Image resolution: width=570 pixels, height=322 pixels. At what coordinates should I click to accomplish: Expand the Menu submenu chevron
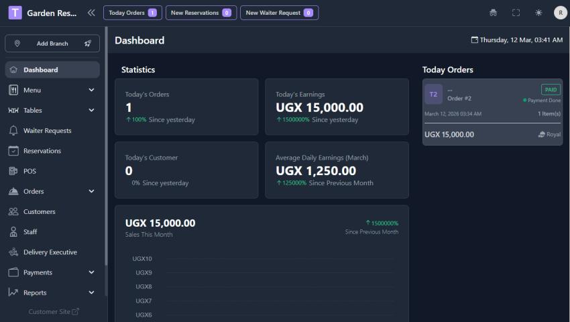[x=91, y=90]
